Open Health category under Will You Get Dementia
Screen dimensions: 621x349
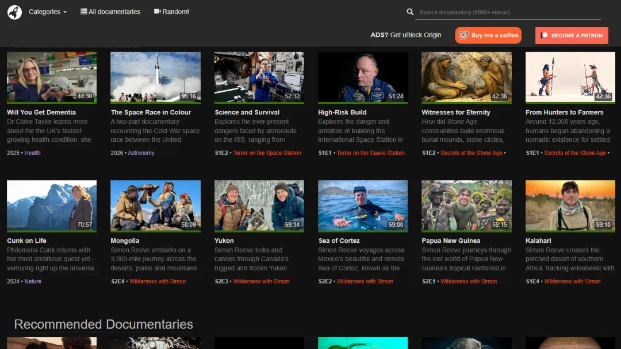(x=32, y=153)
